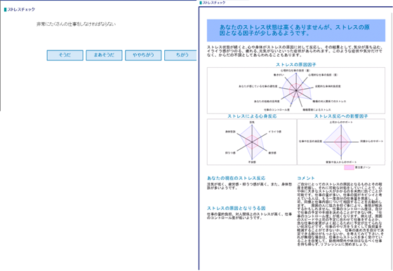This screenshot has height=271, width=393.
Task: Click the 同僚からのサポート axis label
Action: pyautogui.click(x=372, y=141)
